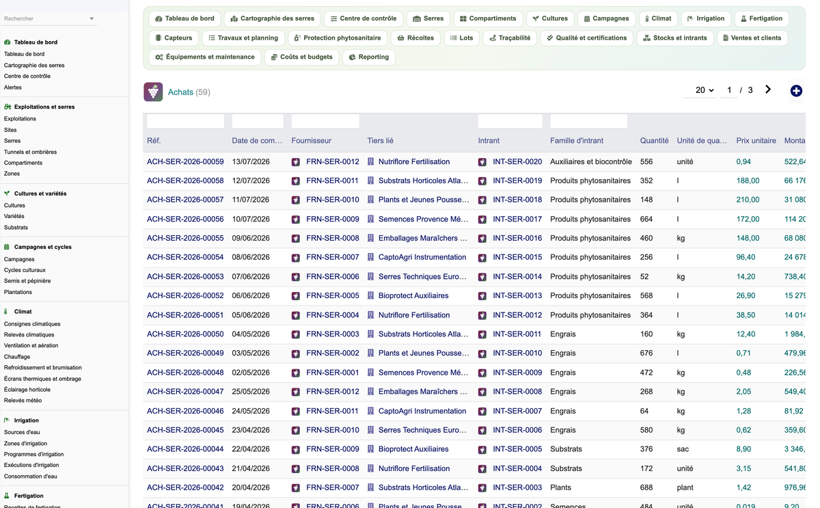This screenshot has width=820, height=508.
Task: Click the Réf. column filter field
Action: coord(185,122)
